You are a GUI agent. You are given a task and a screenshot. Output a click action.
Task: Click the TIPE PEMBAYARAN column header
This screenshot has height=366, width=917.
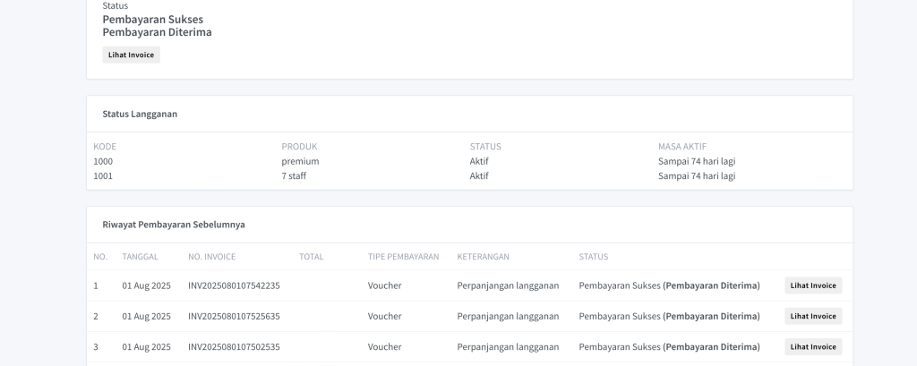403,257
